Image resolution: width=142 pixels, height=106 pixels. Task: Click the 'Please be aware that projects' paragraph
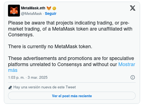[x=70, y=29]
